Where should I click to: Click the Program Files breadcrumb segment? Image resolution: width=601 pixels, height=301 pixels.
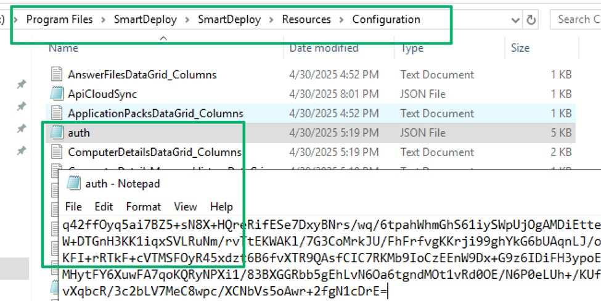coord(59,19)
